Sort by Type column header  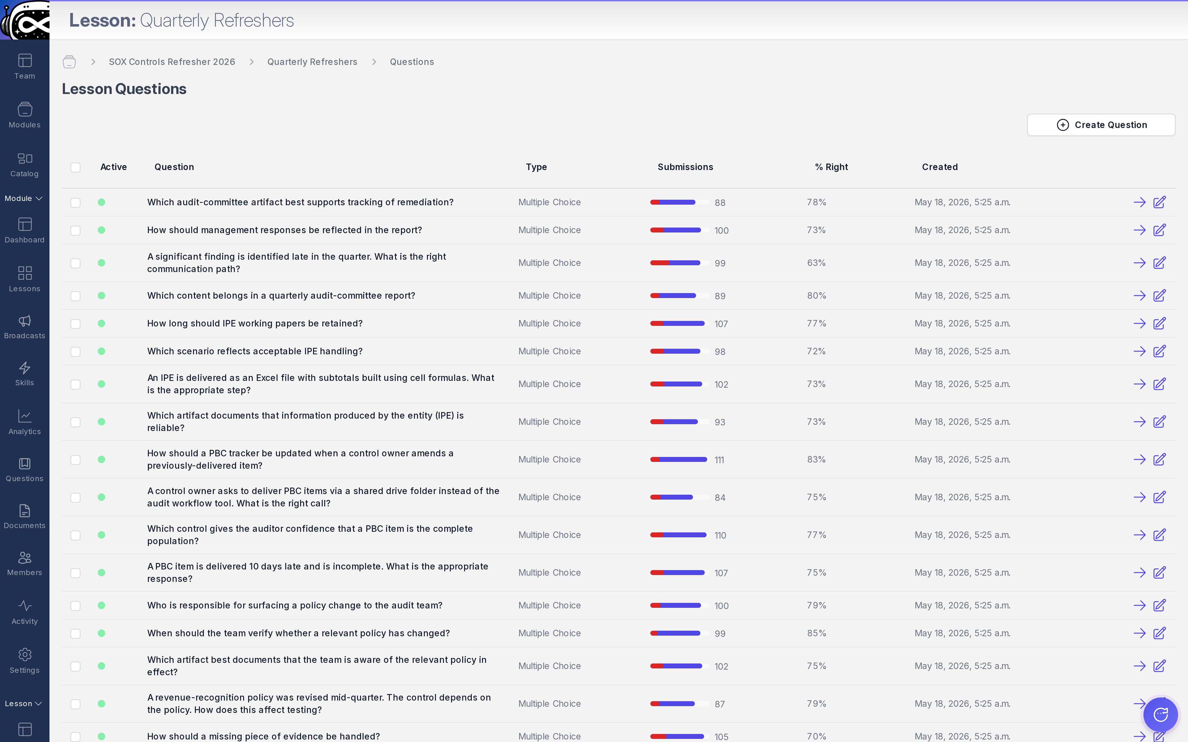pos(536,167)
